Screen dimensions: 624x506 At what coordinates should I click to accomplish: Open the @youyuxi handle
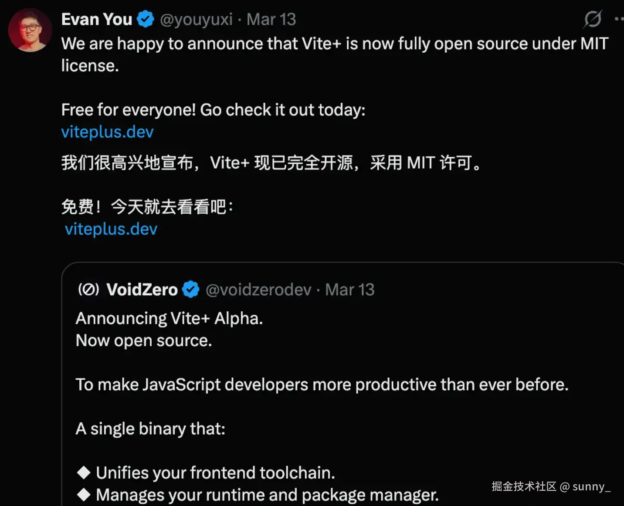[x=196, y=20]
